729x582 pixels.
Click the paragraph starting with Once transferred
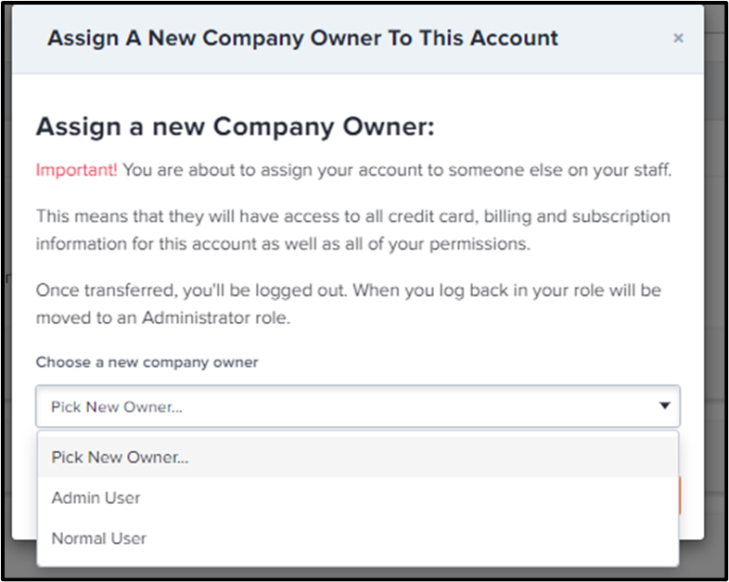(348, 303)
